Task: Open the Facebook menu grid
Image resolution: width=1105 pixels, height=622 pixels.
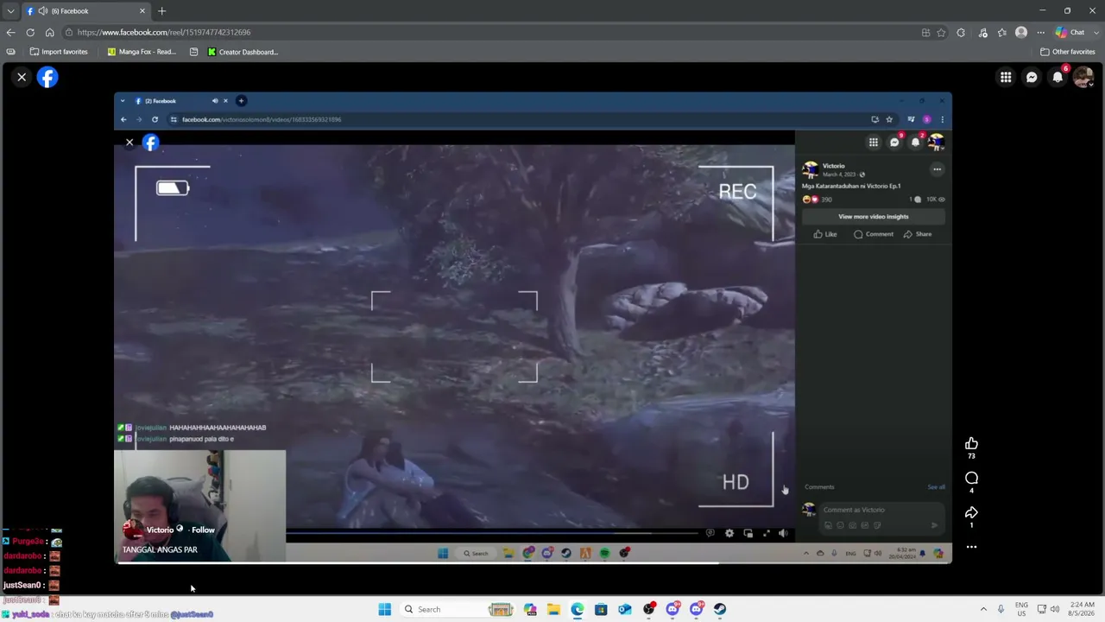Action: 1006,77
